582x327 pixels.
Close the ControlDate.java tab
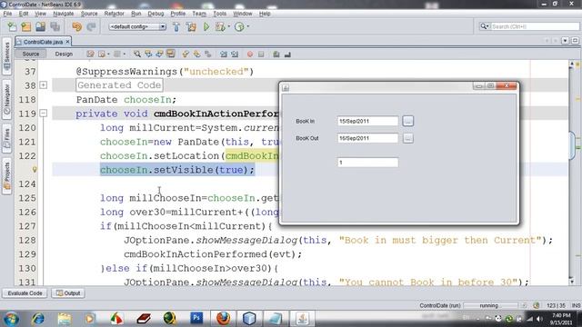coord(67,42)
